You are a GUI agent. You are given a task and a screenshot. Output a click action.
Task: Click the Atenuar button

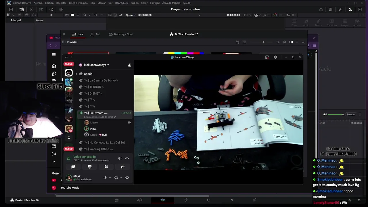coord(351,114)
